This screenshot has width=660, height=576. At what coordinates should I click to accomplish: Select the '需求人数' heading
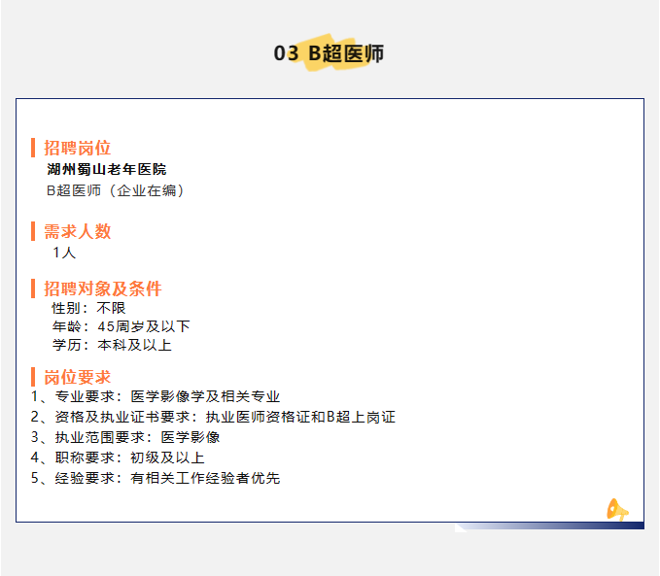[77, 231]
